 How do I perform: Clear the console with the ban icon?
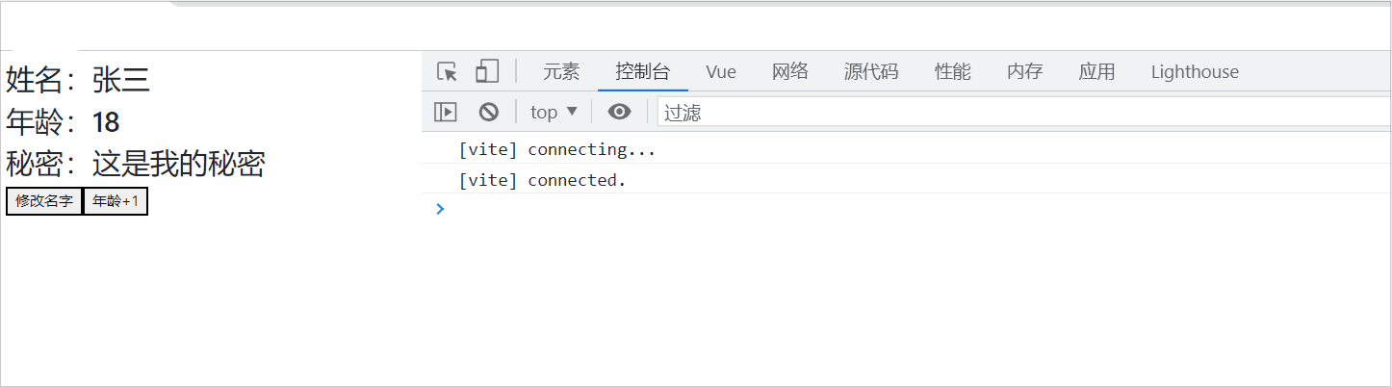pyautogui.click(x=489, y=112)
